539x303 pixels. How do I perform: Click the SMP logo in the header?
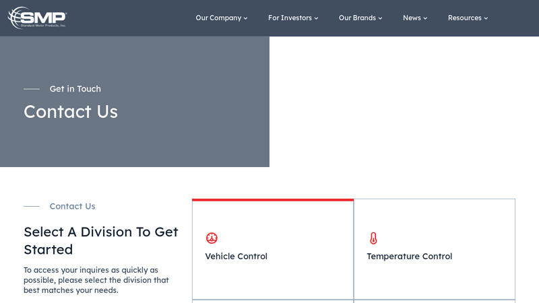click(37, 18)
